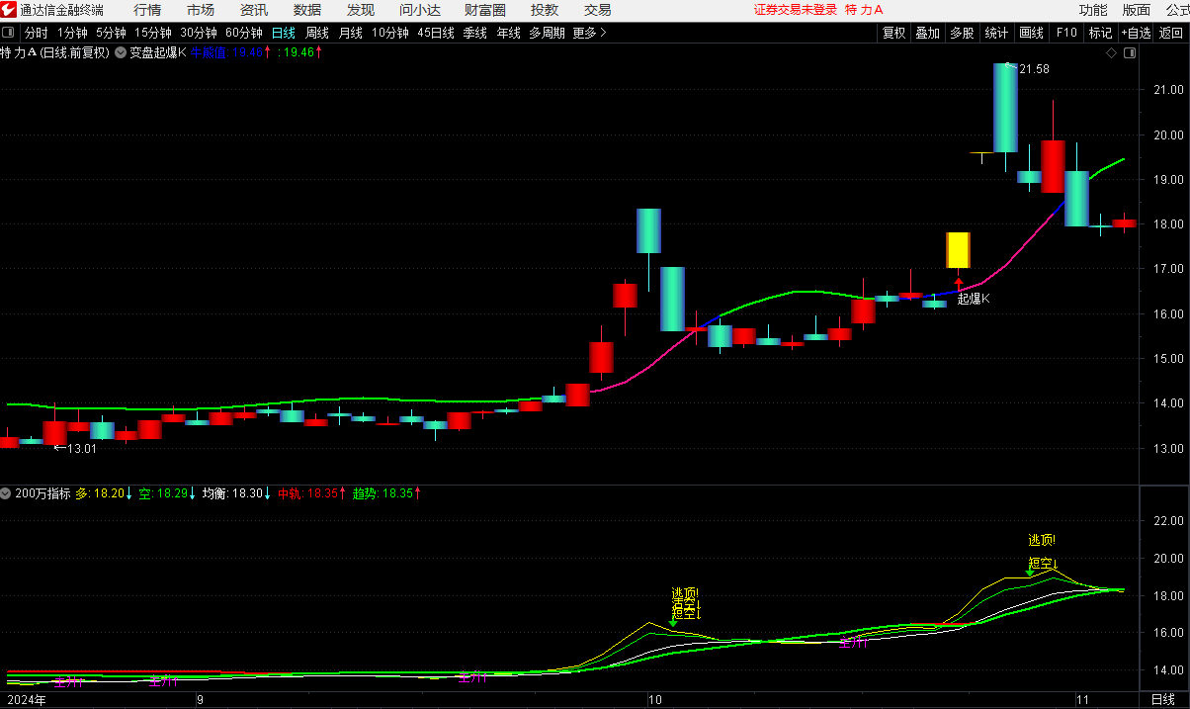This screenshot has width=1190, height=709.
Task: Open F10 company information
Action: pos(1066,33)
